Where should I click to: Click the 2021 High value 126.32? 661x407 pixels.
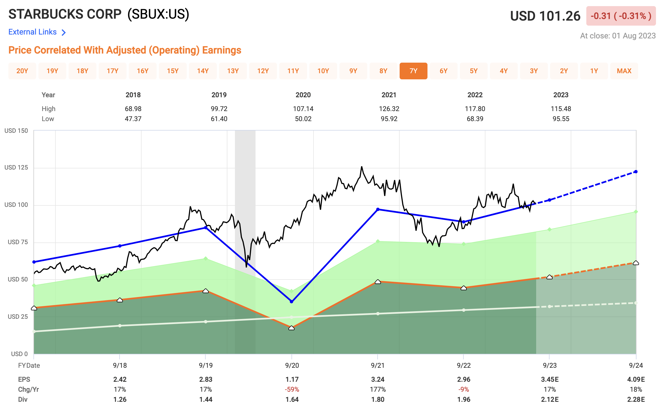point(389,109)
